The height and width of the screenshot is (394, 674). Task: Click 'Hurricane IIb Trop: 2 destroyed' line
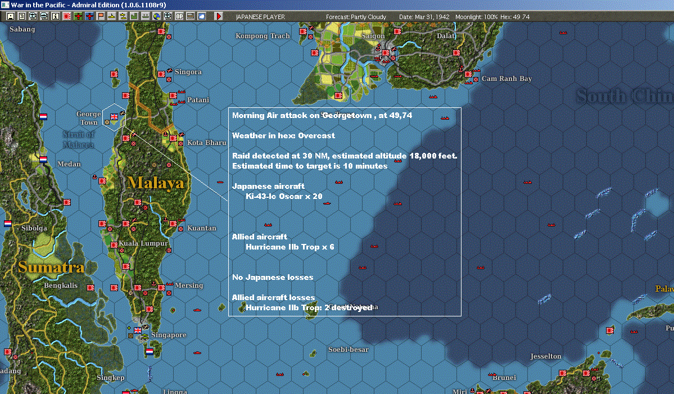click(x=309, y=307)
